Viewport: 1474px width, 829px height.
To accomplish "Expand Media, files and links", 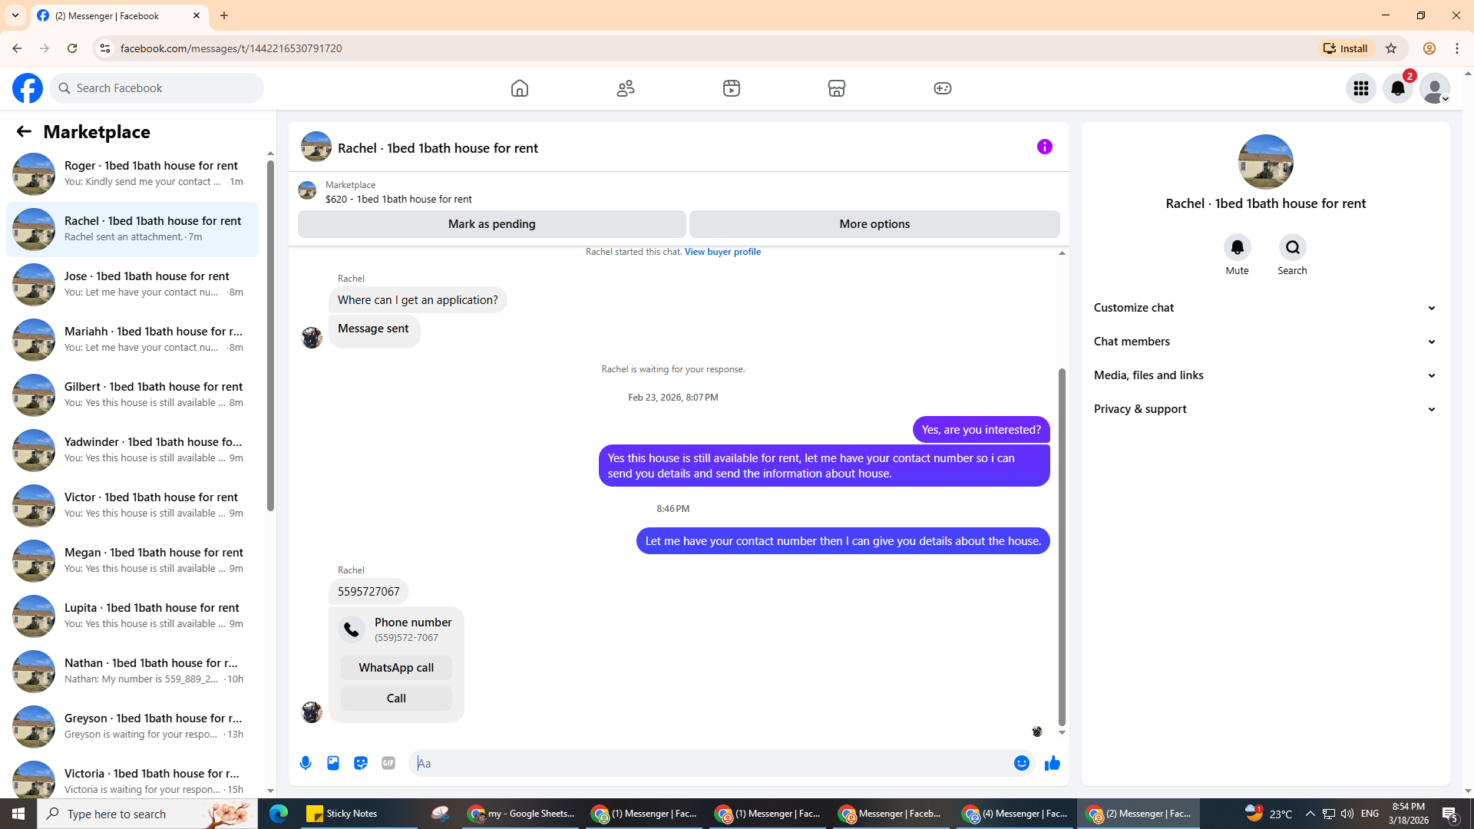I will (1264, 375).
